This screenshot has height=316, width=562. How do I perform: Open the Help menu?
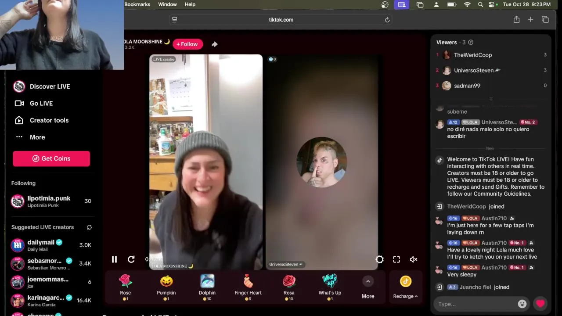pos(190,4)
